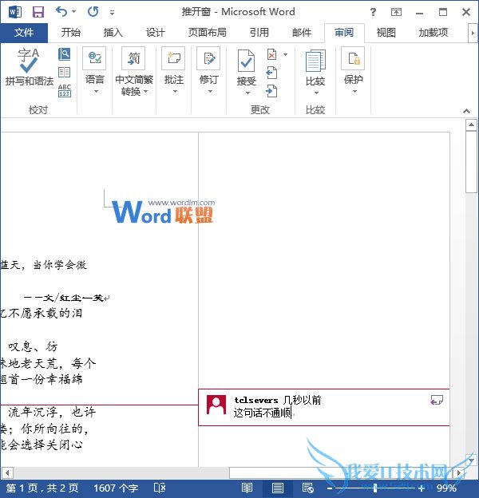Click the page indicator 第 1 页, 共 2 页
Viewport: 479px width, 498px height.
(x=42, y=488)
